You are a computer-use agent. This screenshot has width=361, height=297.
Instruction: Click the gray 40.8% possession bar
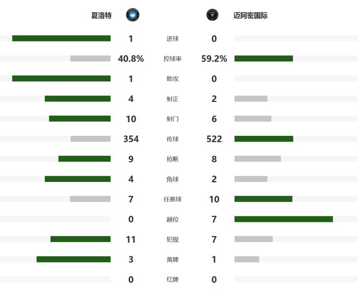click(x=90, y=59)
